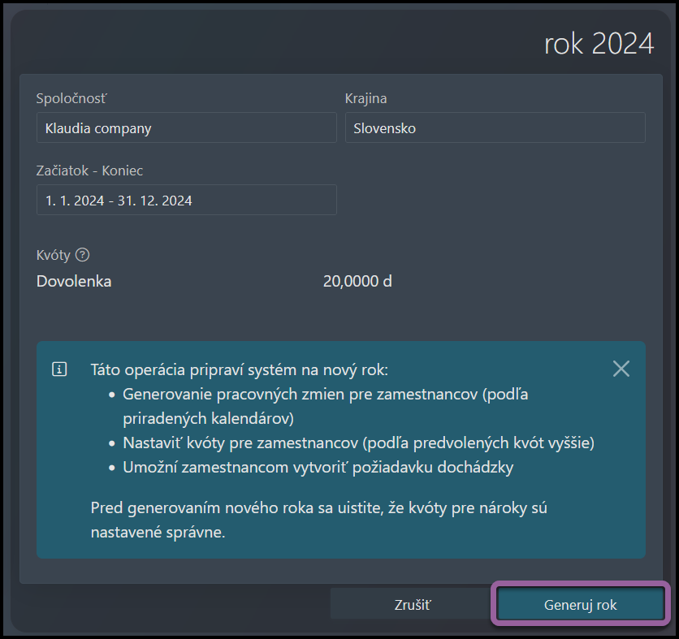This screenshot has width=679, height=639.
Task: Click the Spoločnosť field showing Klaudia company
Action: pos(187,127)
